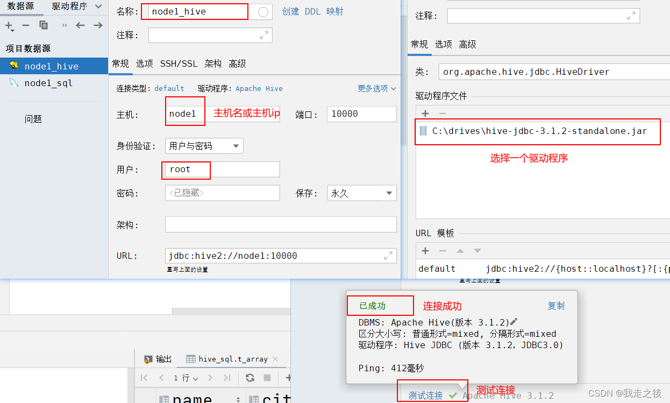The width and height of the screenshot is (670, 403).
Task: Click 测试连接 to test connection
Action: coord(425,395)
